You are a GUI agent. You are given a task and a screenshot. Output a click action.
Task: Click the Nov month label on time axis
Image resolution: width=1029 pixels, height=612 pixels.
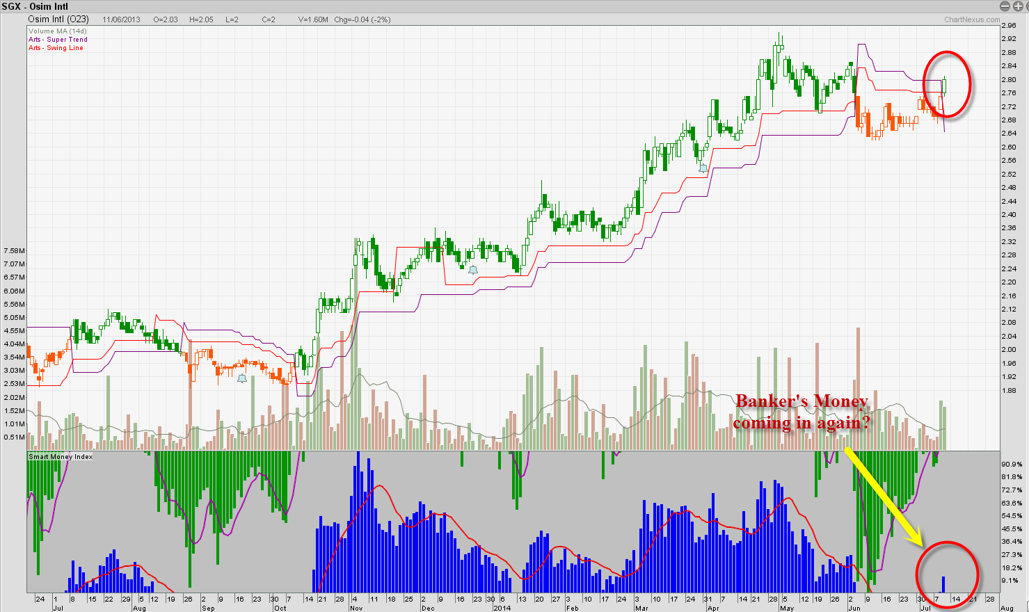(357, 608)
